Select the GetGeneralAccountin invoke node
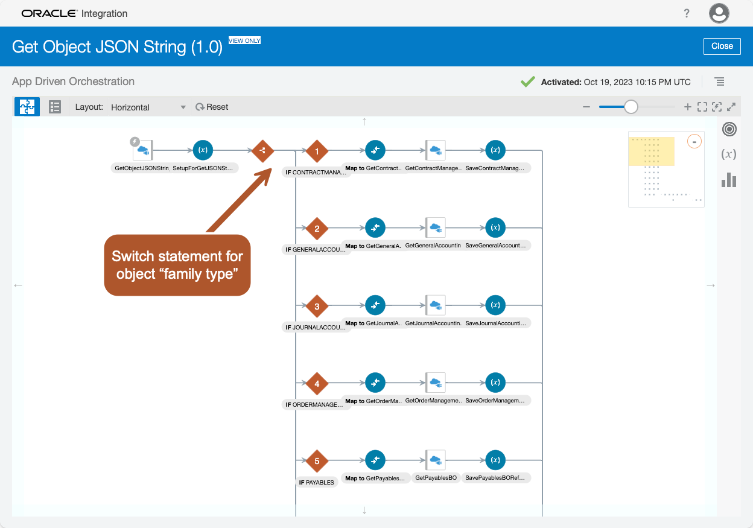Image resolution: width=753 pixels, height=528 pixels. [x=435, y=227]
